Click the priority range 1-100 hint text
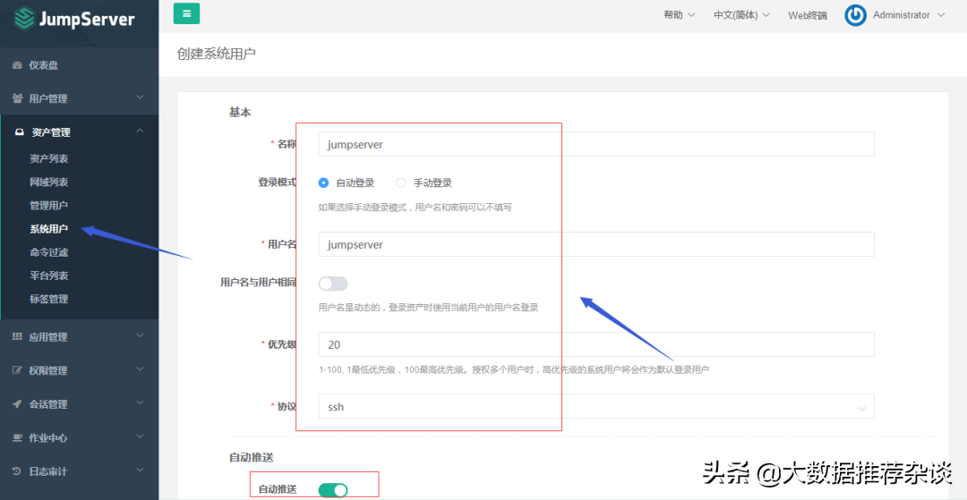 (514, 370)
